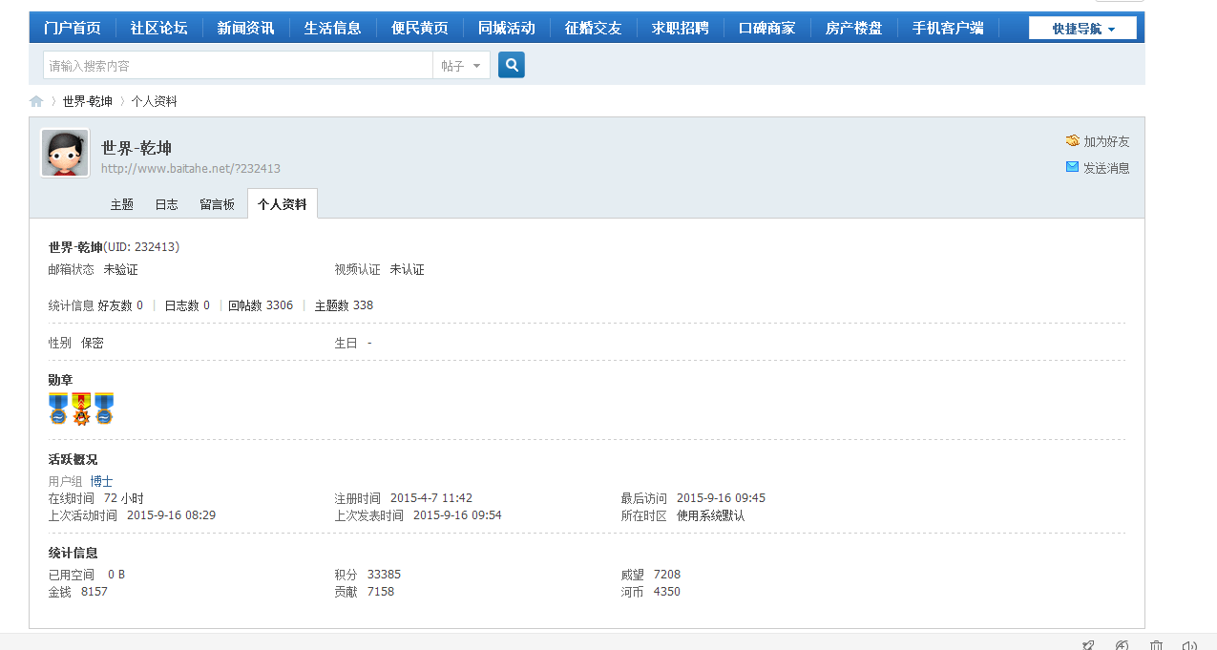Screen dimensions: 1217x650
Task: Click the registration time 2015-4-7 11:42
Action: point(431,498)
